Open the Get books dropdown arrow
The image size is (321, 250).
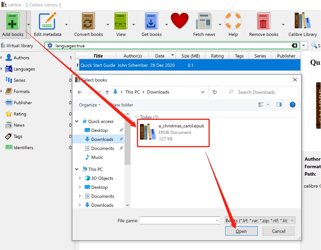166,25
